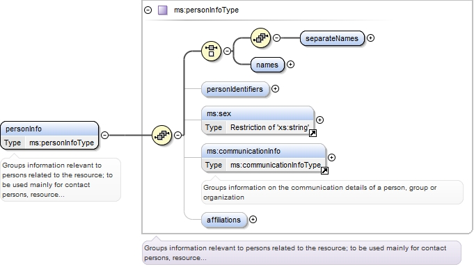Click the ms:communicationInfoType type value

pyautogui.click(x=276, y=165)
